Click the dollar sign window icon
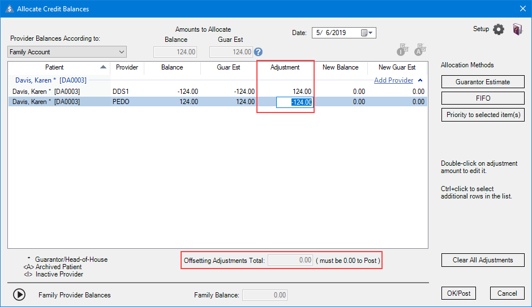This screenshot has height=307, width=532. (9, 8)
